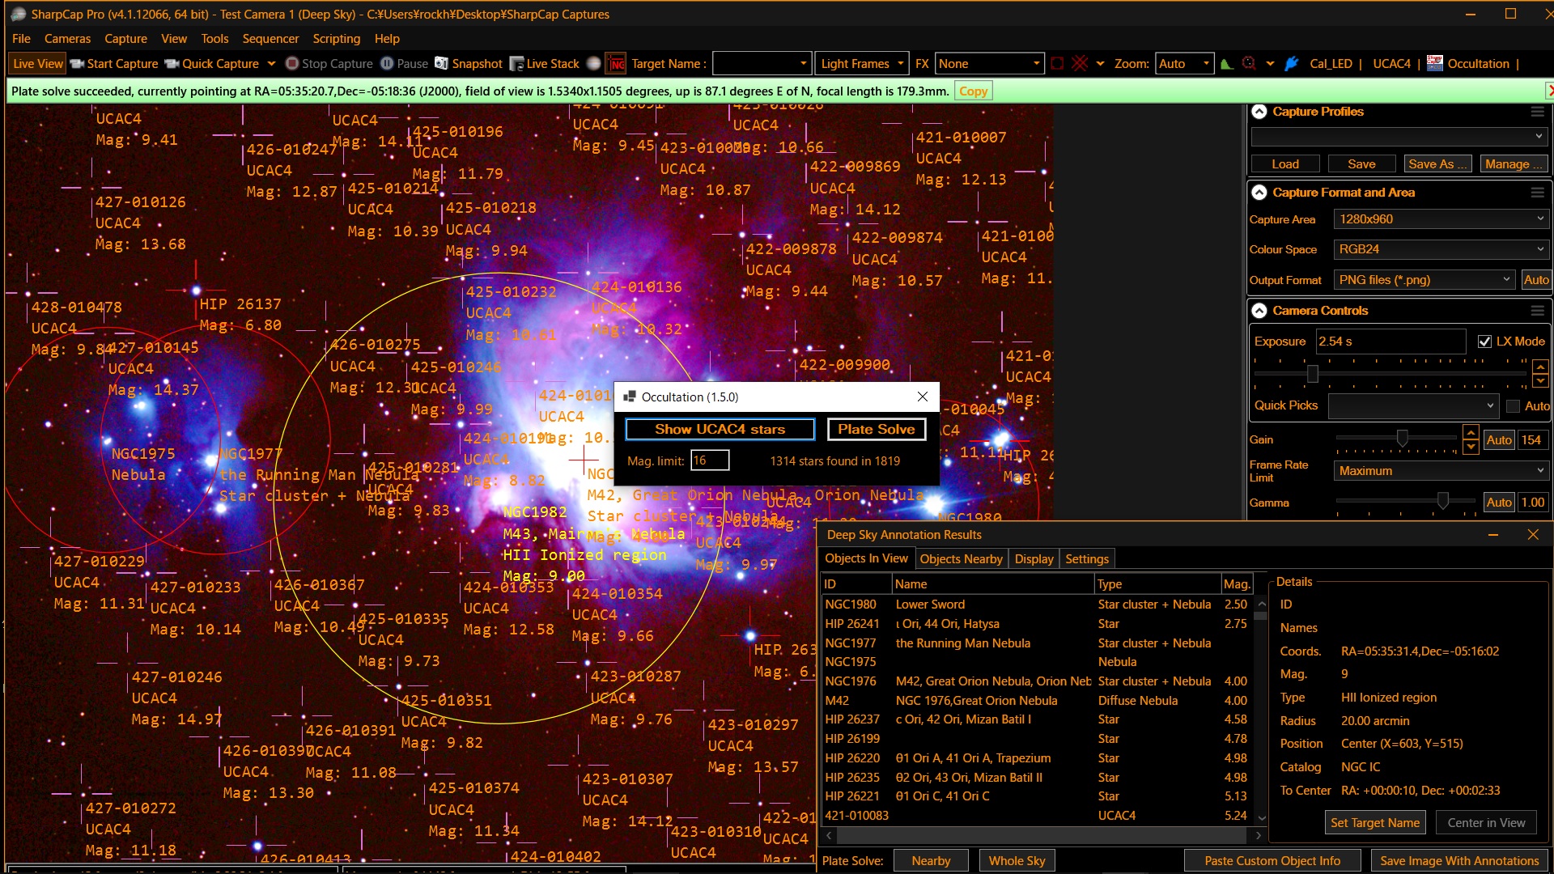Open the Sequencer menu
Image resolution: width=1554 pixels, height=874 pixels.
point(270,39)
